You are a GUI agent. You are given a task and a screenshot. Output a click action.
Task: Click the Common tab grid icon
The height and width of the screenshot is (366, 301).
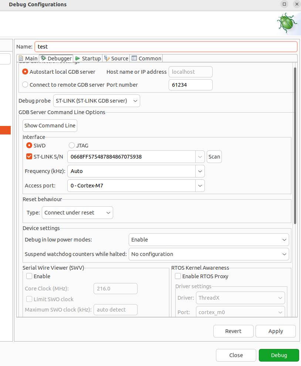point(134,58)
